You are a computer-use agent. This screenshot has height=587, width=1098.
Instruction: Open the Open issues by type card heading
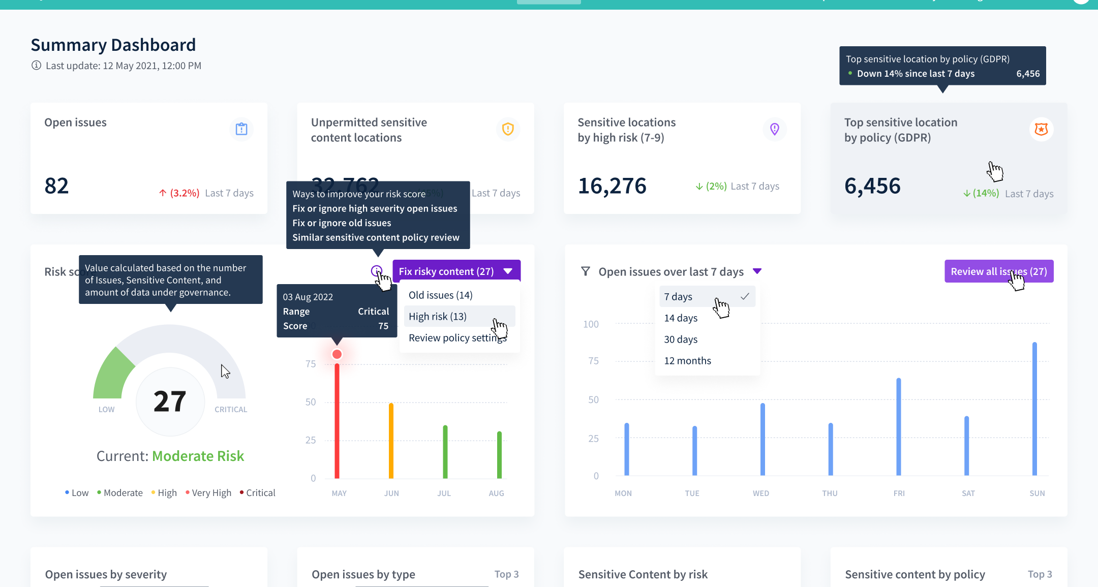pos(363,574)
